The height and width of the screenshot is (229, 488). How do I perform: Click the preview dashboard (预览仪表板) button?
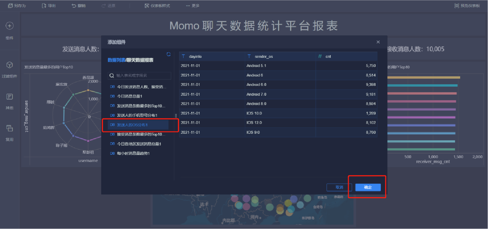click(x=467, y=6)
